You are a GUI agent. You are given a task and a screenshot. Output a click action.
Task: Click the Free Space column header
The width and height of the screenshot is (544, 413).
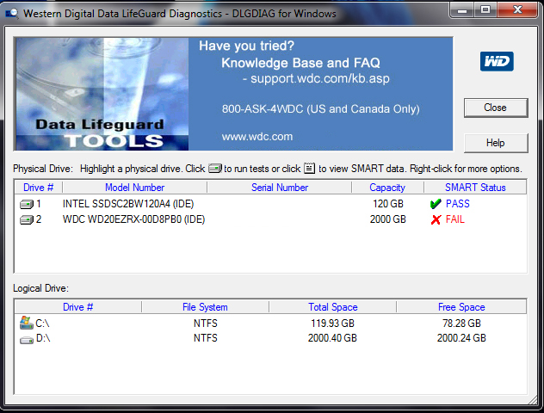(x=461, y=307)
